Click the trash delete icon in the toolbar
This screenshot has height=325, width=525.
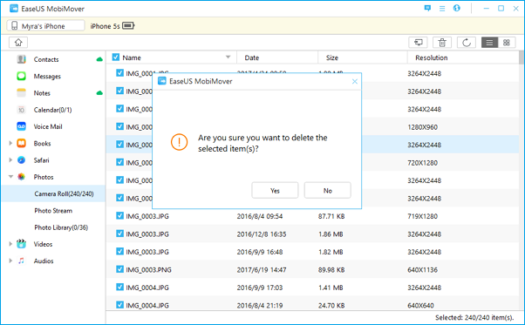442,43
